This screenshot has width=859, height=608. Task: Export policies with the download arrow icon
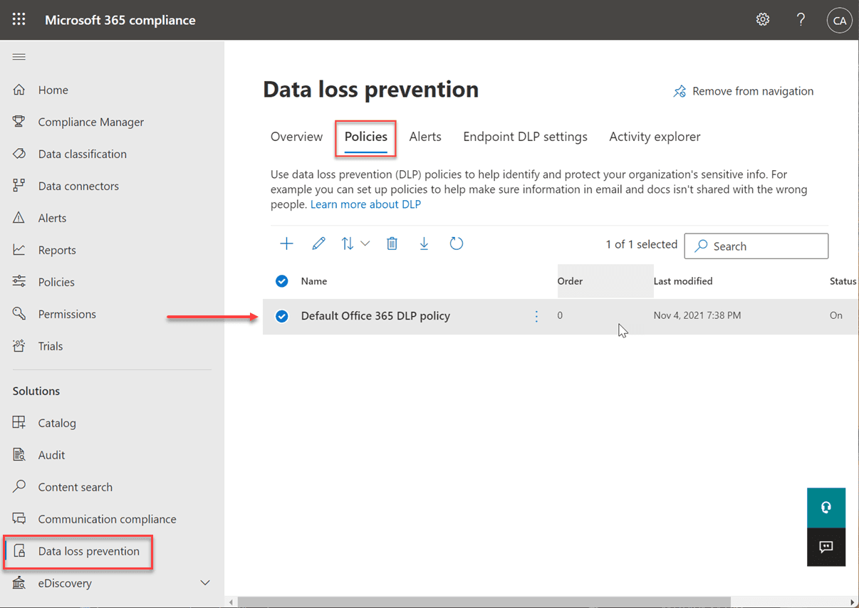click(x=424, y=244)
